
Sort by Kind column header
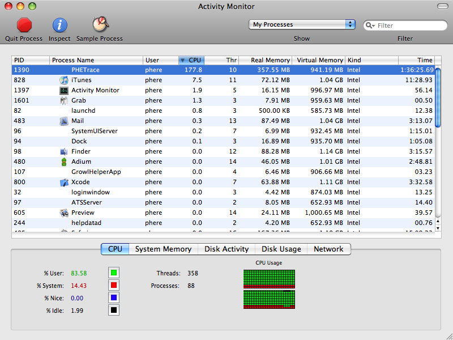pyautogui.click(x=372, y=60)
